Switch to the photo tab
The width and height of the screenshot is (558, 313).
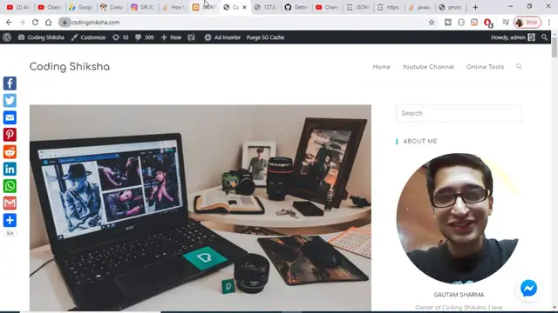point(450,7)
